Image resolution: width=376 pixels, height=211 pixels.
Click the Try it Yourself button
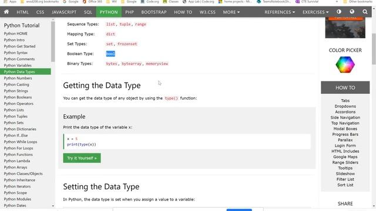82,158
